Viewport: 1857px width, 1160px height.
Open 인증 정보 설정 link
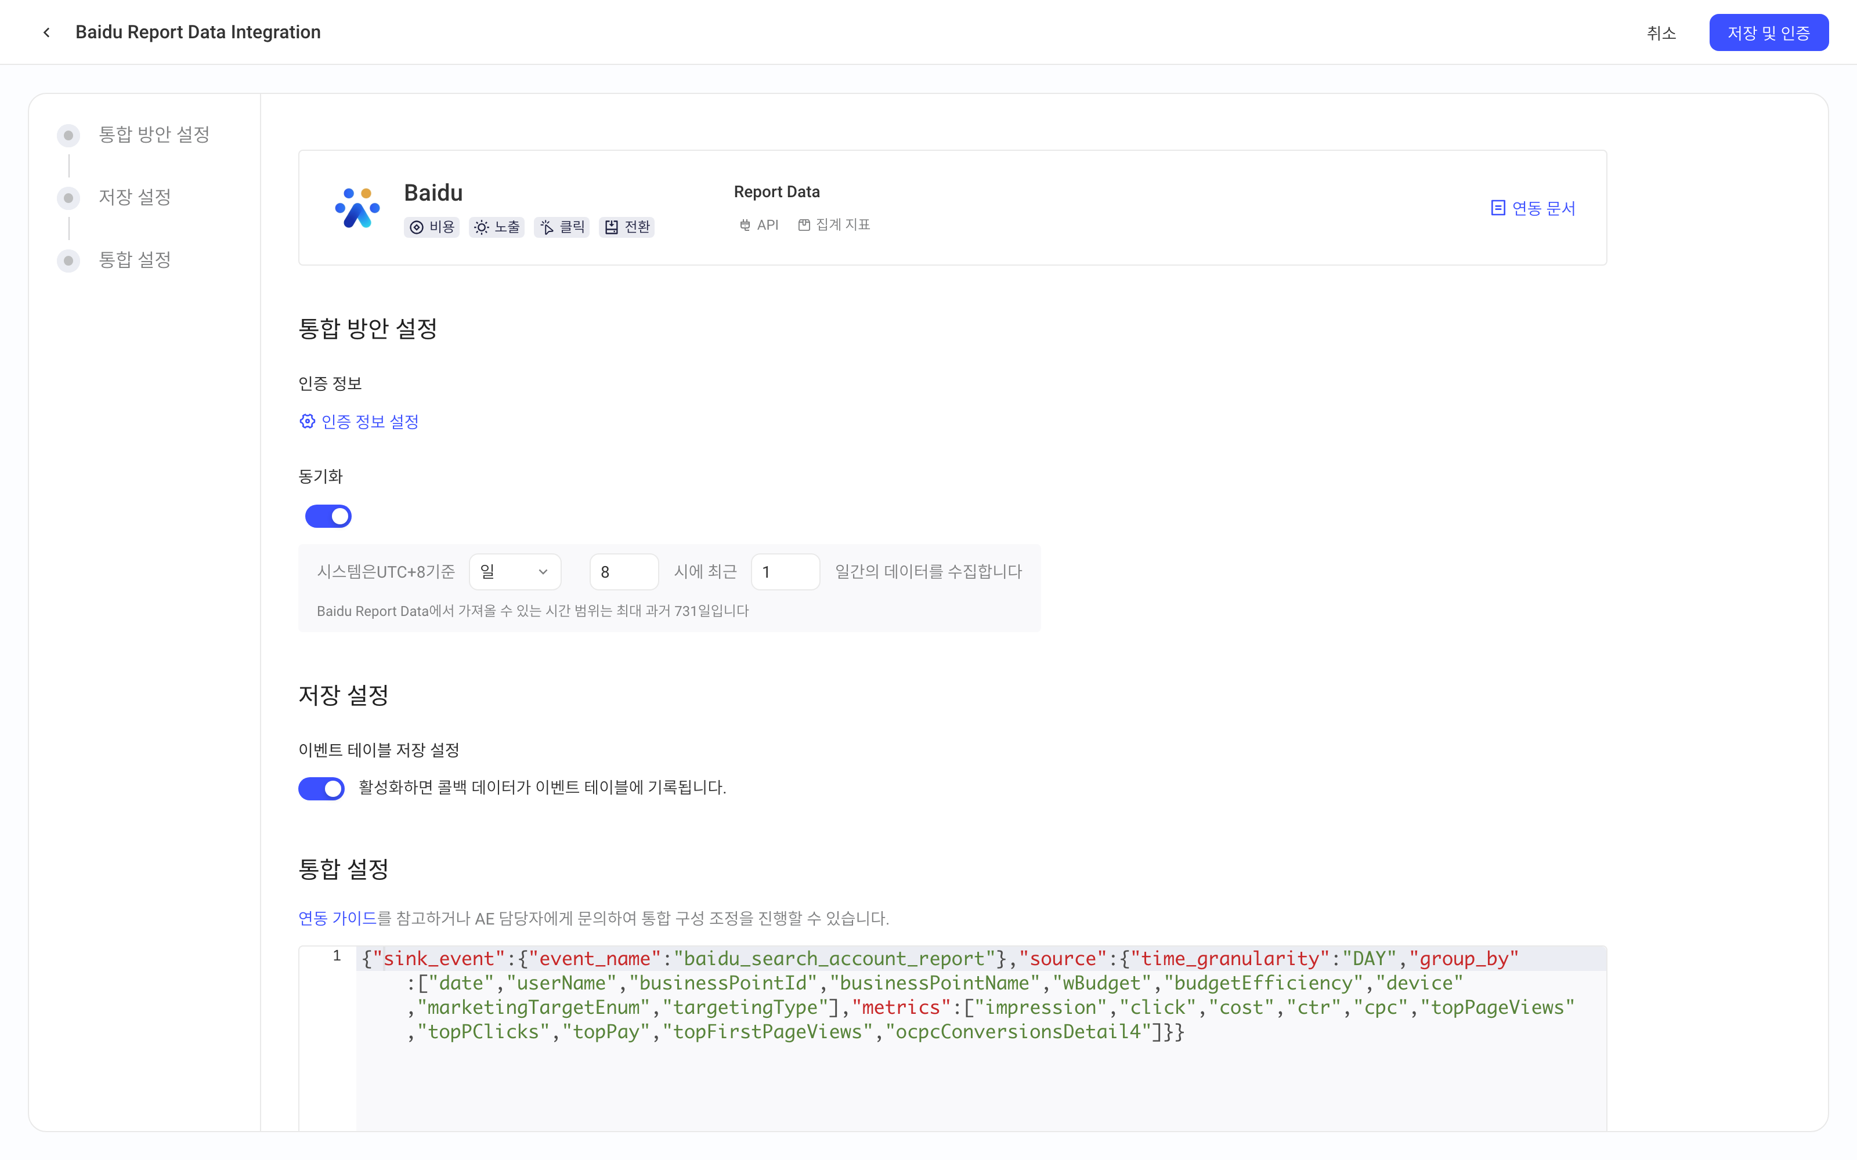(370, 421)
